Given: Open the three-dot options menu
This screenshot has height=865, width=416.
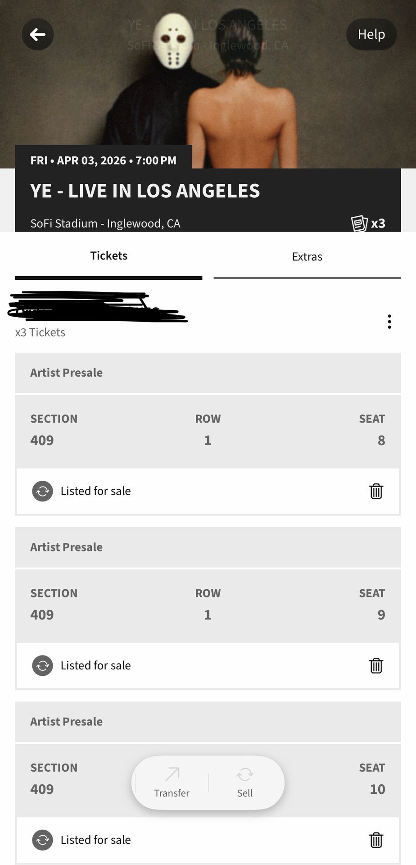Looking at the screenshot, I should point(389,322).
